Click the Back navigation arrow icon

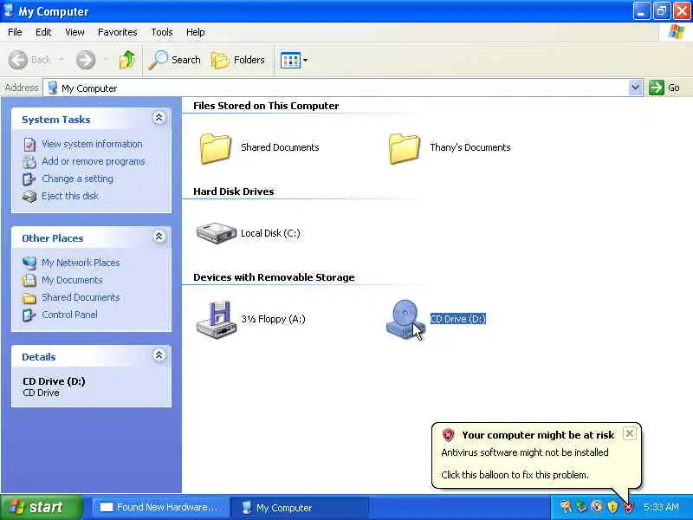18,60
